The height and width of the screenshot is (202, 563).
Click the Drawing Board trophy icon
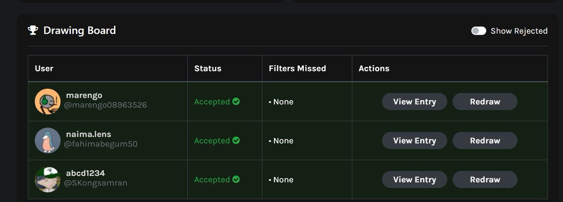click(33, 30)
